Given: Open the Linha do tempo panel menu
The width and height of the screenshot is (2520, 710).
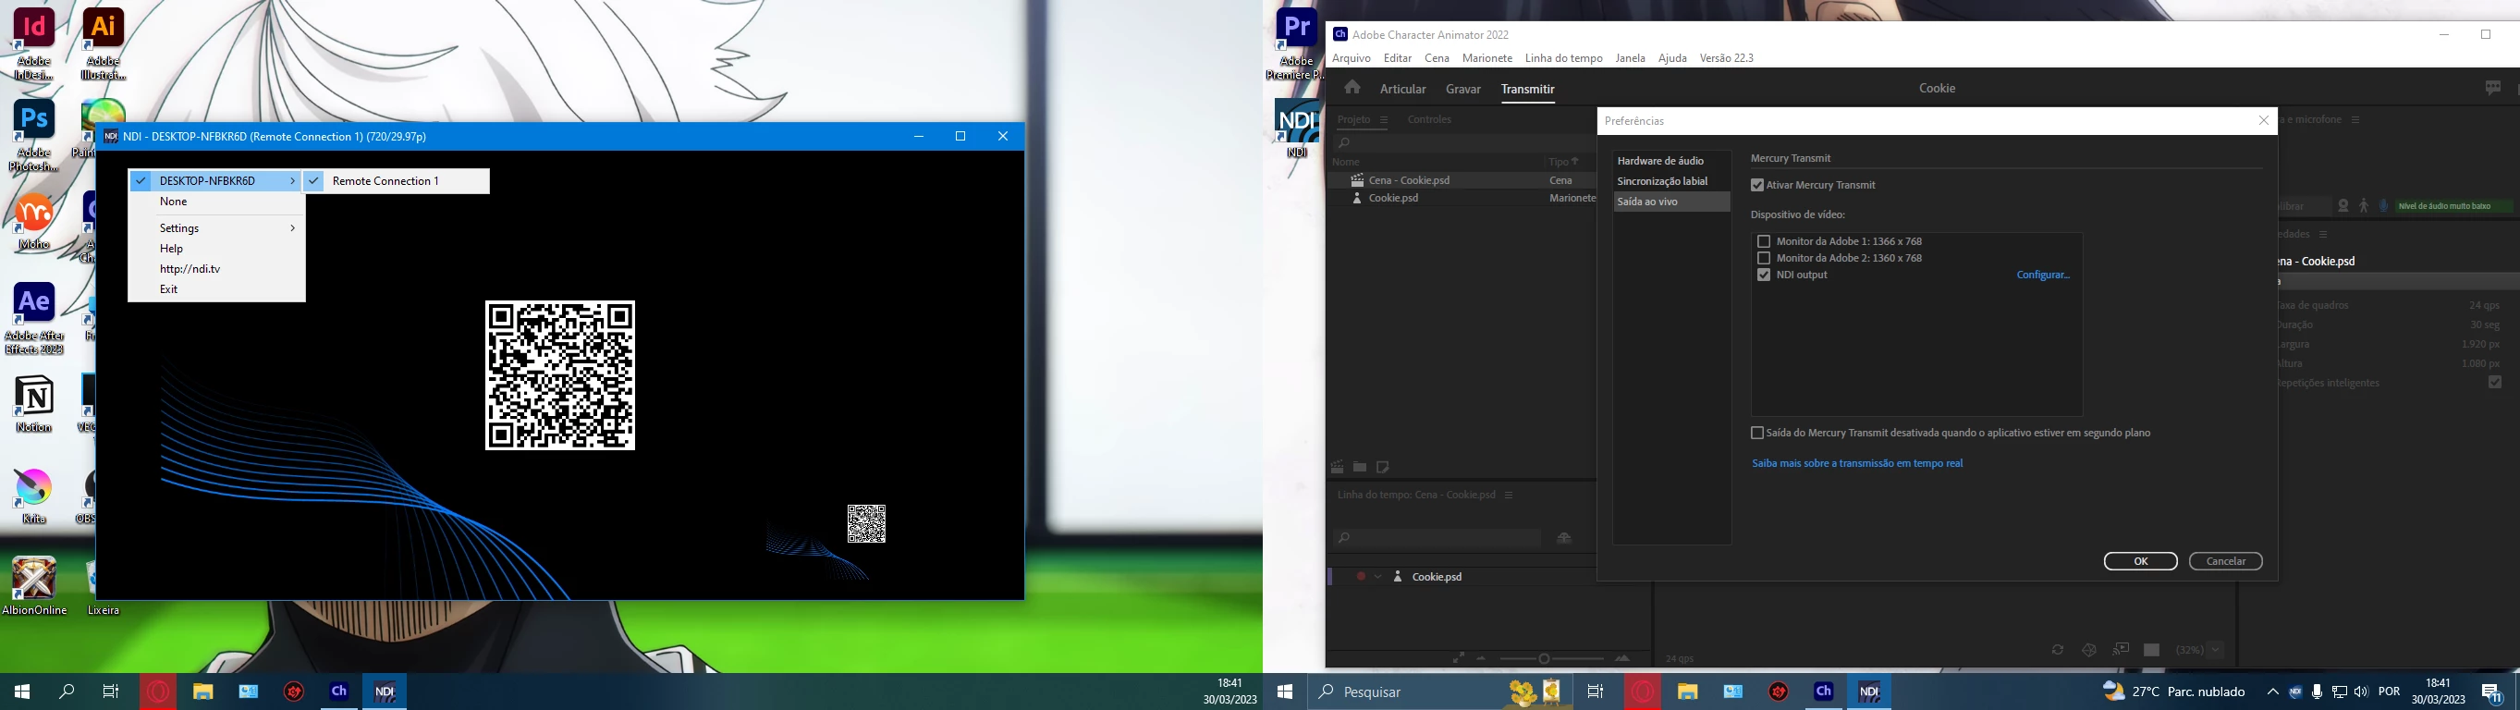Looking at the screenshot, I should tap(1509, 495).
